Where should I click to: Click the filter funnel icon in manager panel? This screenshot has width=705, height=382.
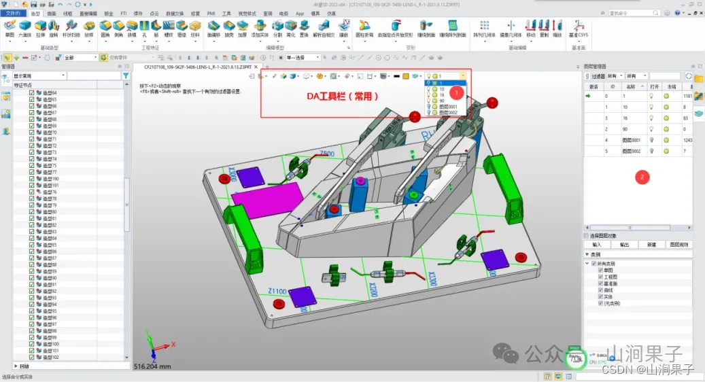126,76
